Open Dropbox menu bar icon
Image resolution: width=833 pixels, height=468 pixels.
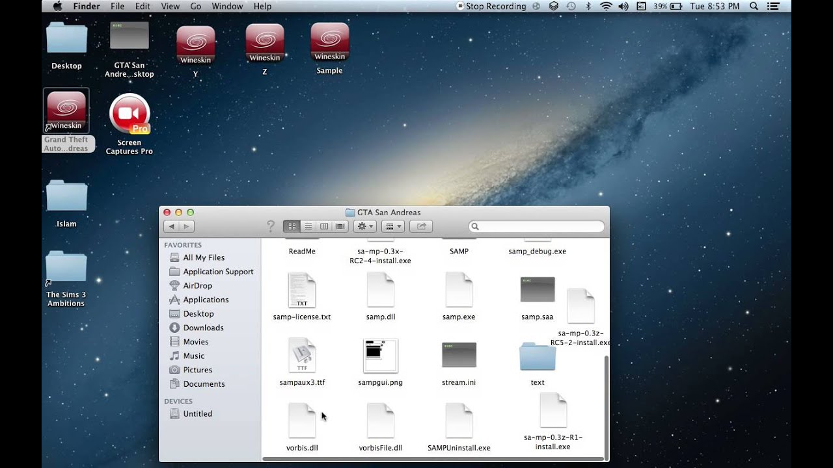(x=554, y=6)
